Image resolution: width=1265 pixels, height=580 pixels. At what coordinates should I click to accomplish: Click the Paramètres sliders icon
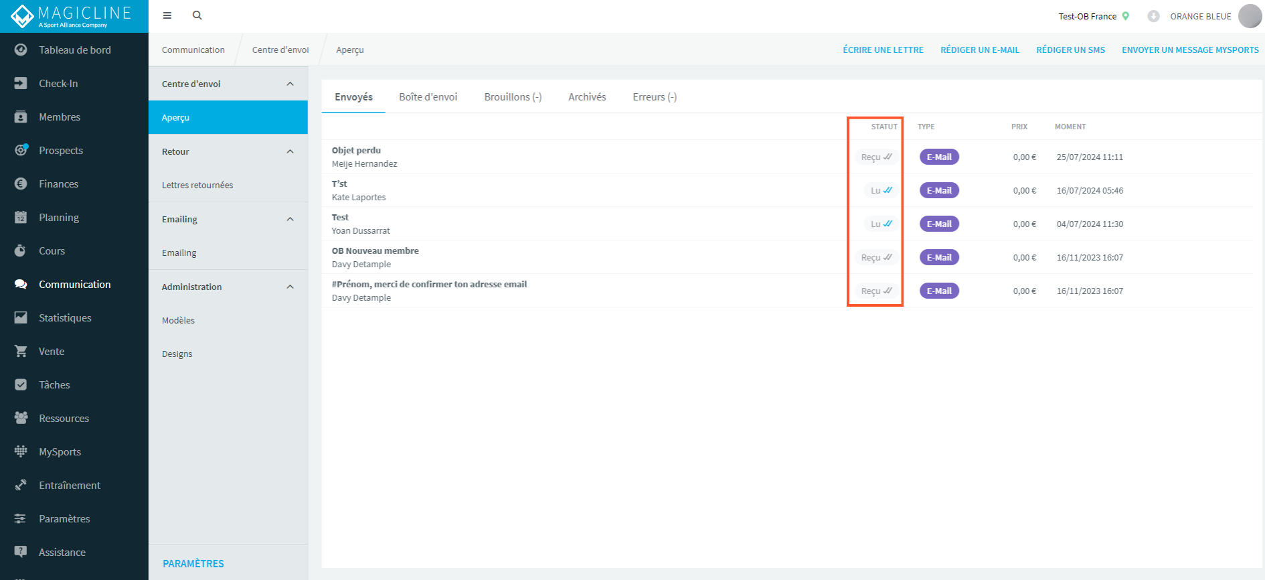coord(21,518)
